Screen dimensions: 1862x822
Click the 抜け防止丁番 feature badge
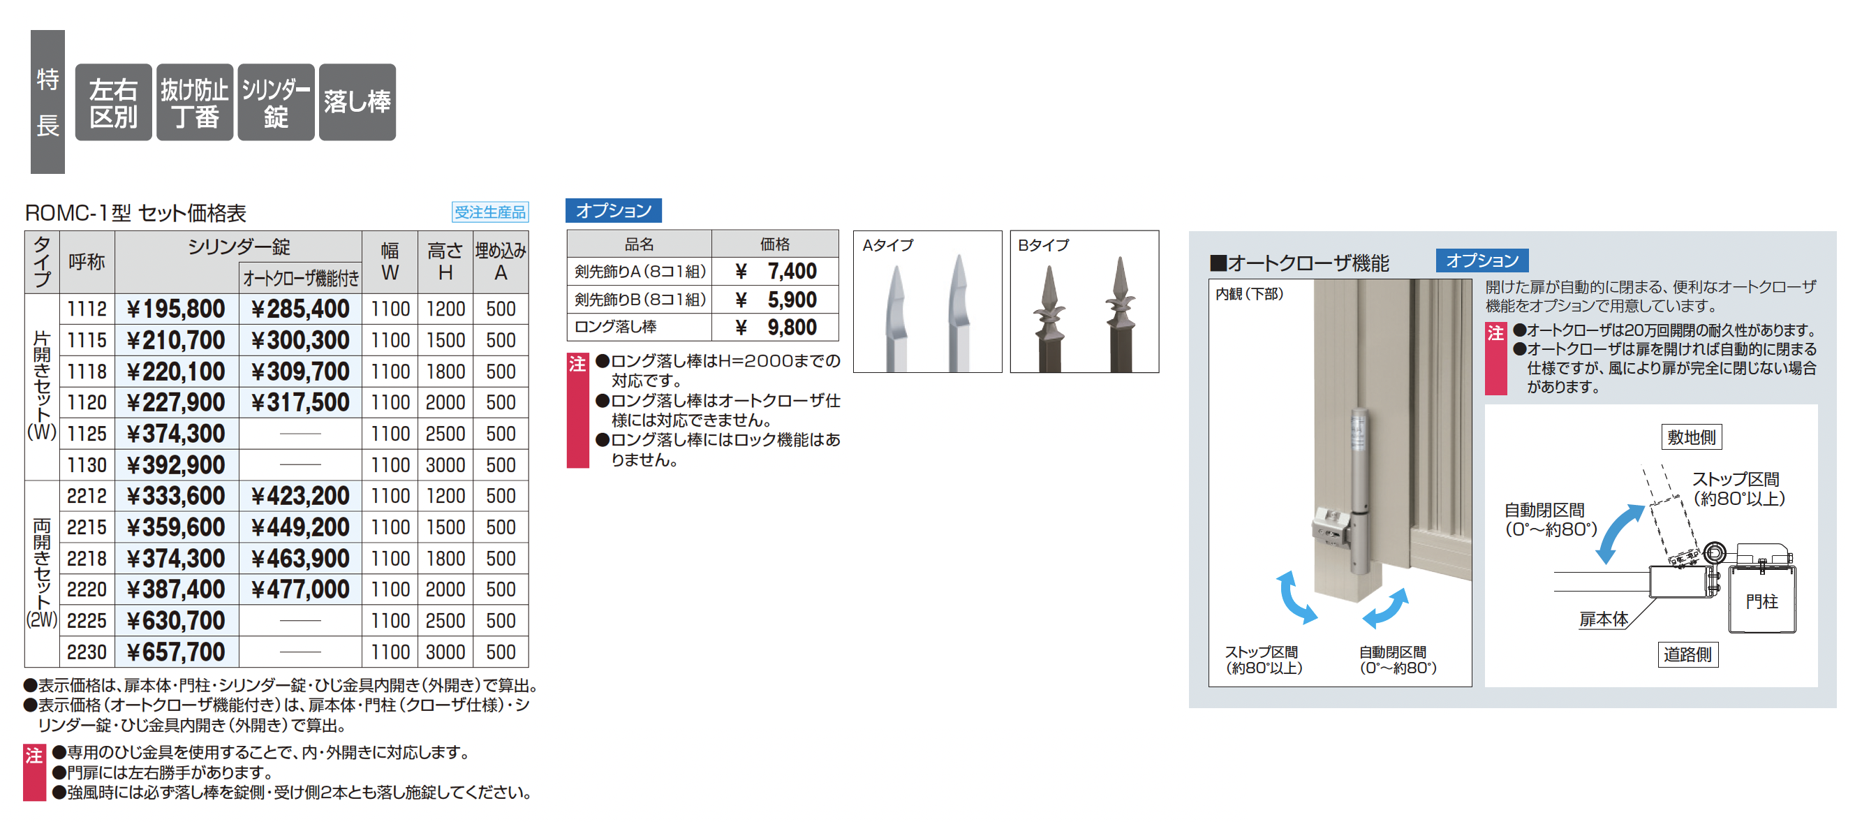tap(195, 102)
